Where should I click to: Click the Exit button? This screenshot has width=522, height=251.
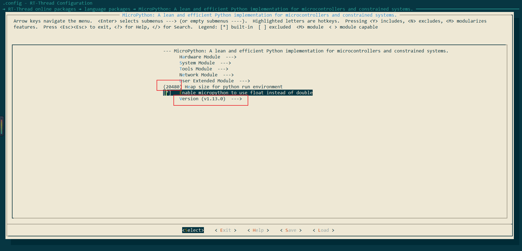pos(225,230)
